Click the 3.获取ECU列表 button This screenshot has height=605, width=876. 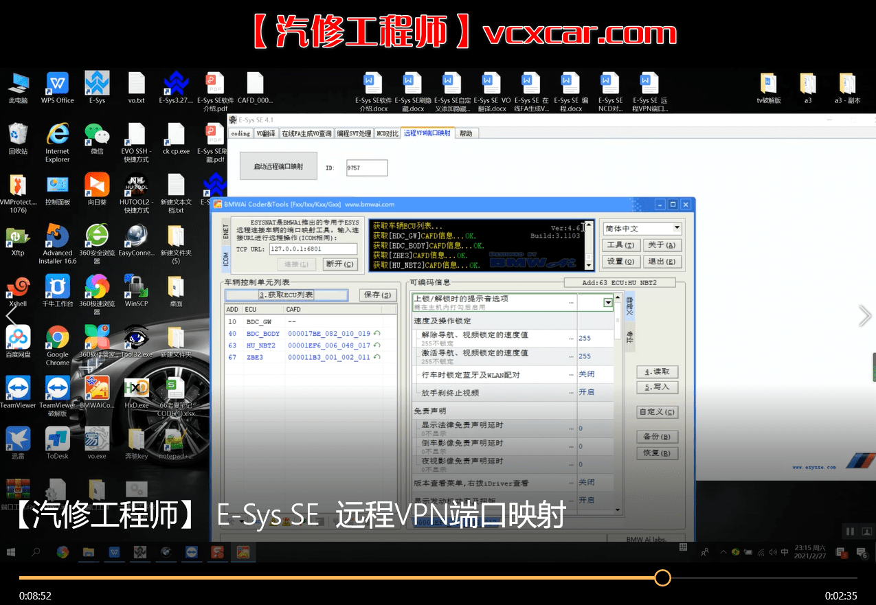click(287, 295)
